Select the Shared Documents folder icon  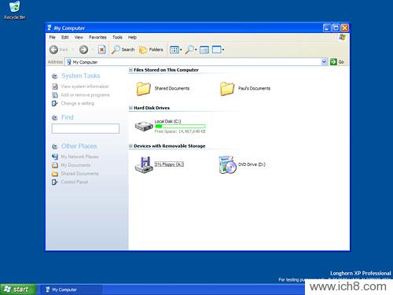pos(143,88)
